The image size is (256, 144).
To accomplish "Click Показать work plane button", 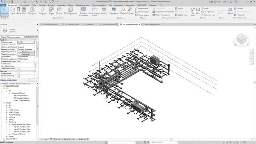I will click(x=238, y=8).
